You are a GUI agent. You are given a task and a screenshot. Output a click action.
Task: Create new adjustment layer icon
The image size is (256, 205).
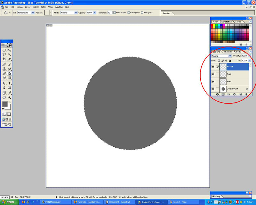[235, 94]
